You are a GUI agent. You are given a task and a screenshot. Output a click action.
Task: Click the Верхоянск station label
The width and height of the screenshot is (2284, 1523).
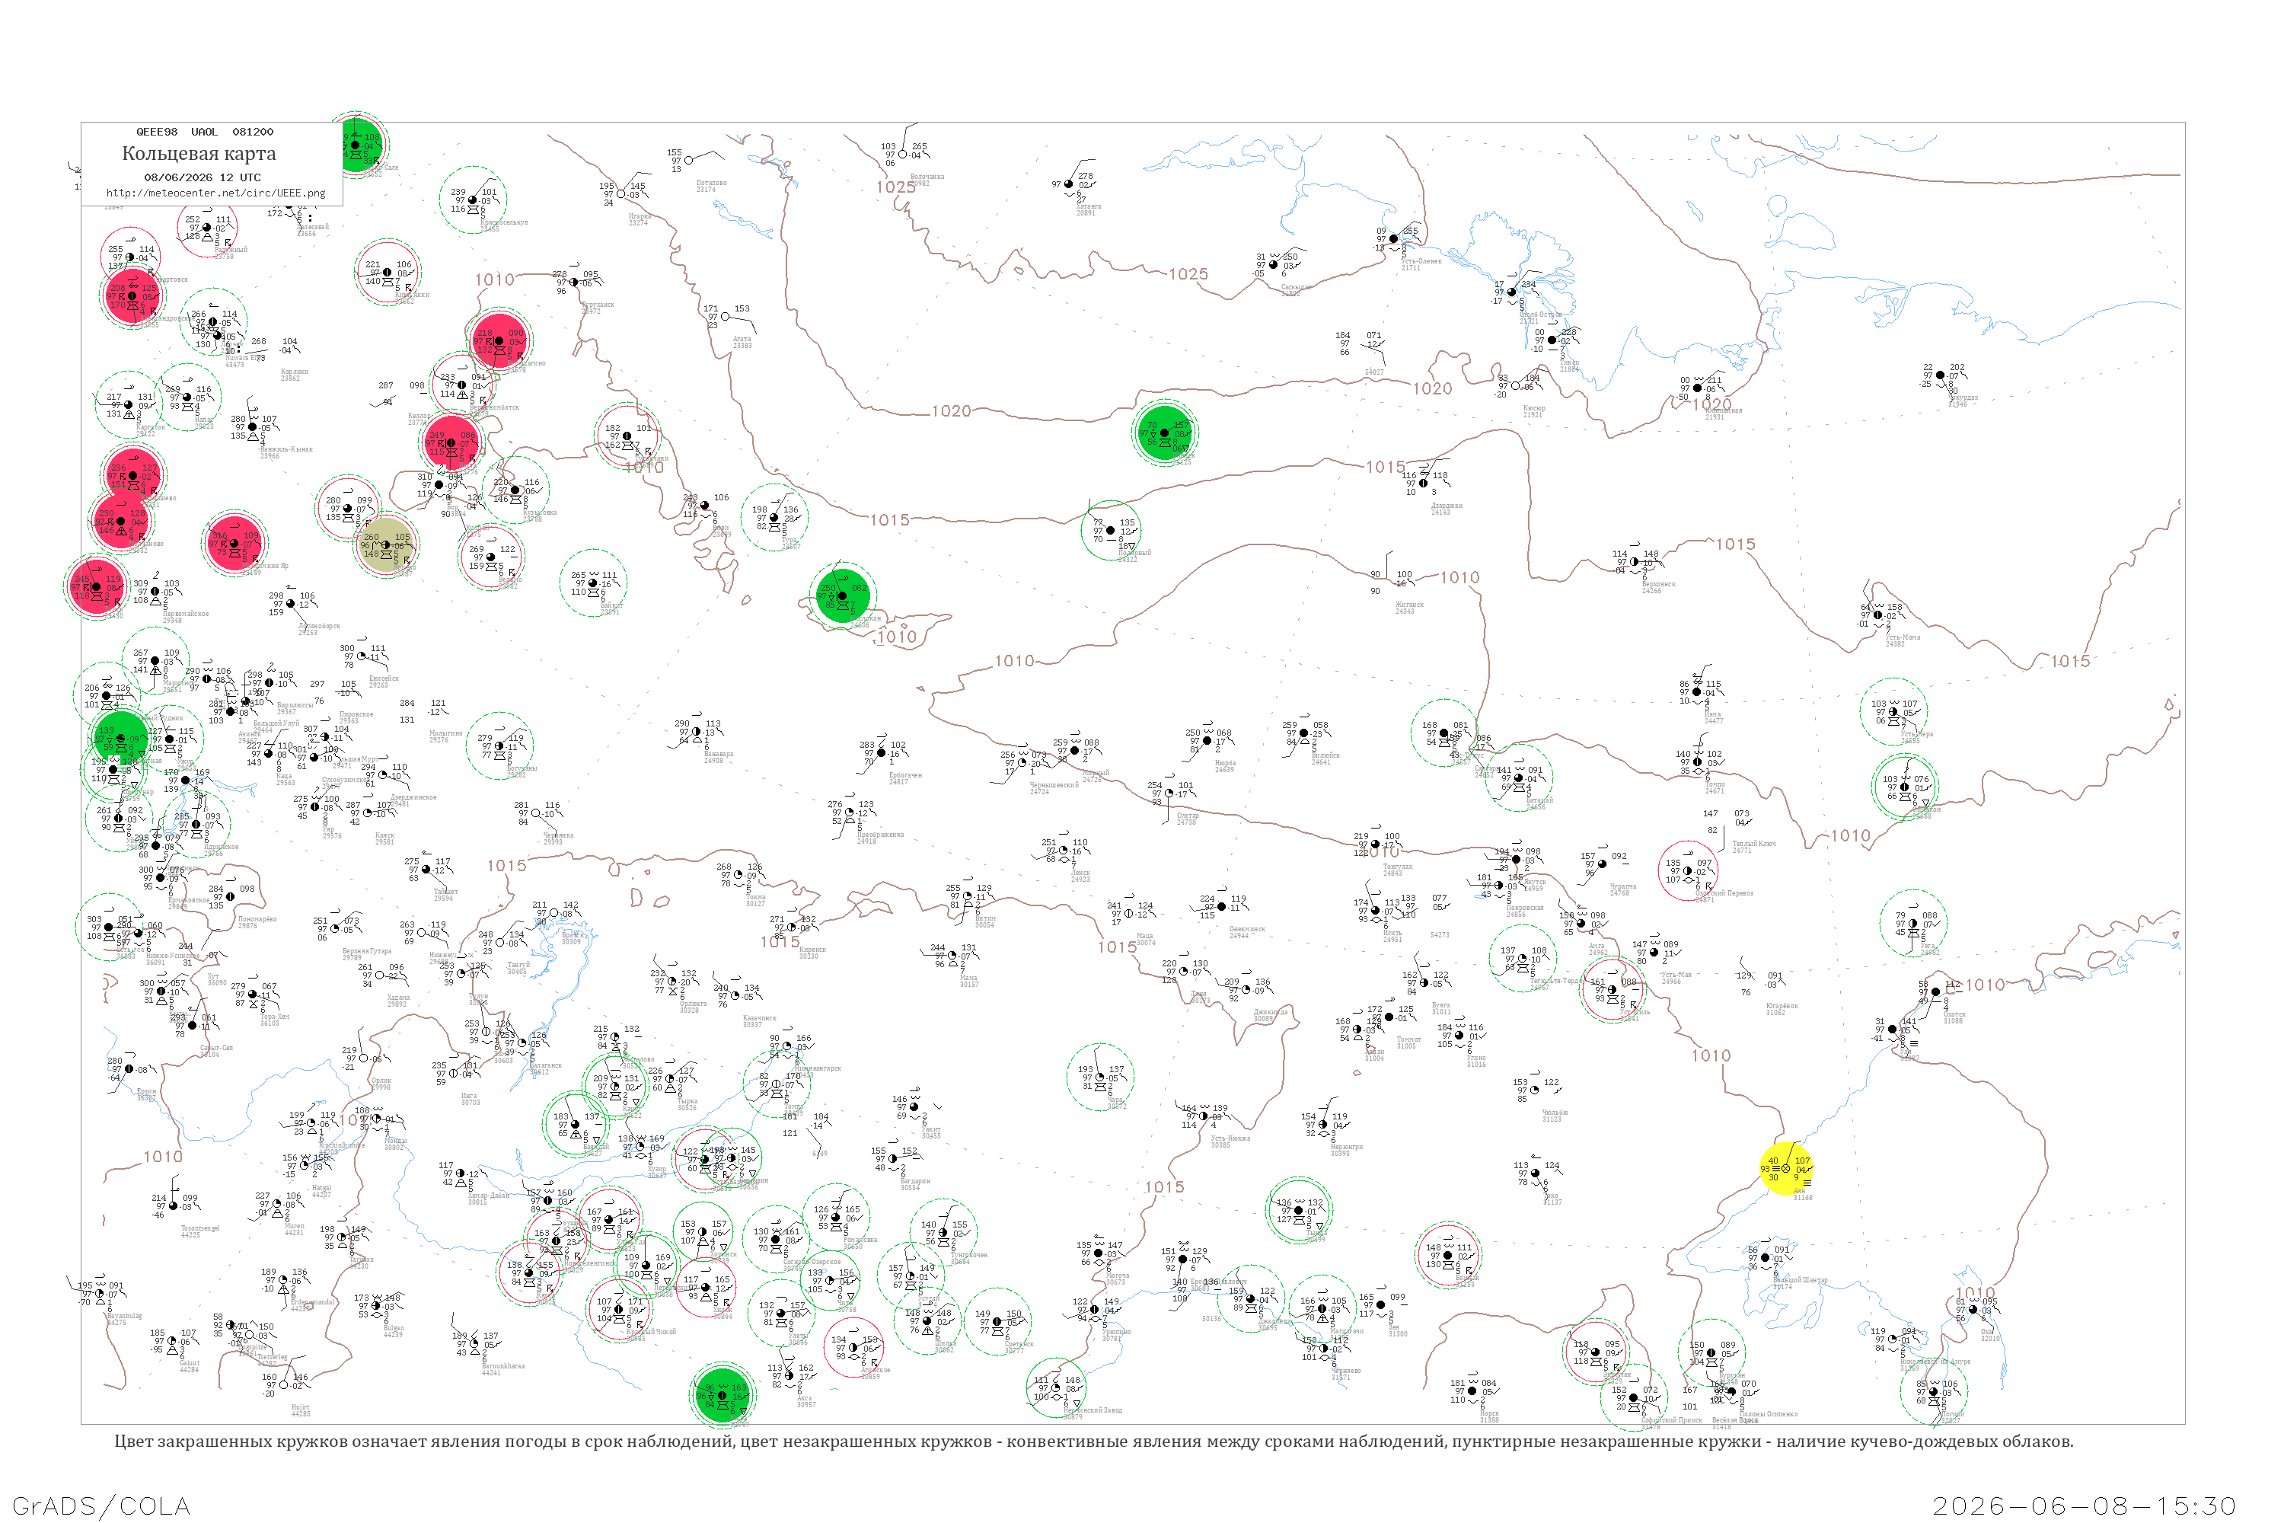click(1659, 585)
